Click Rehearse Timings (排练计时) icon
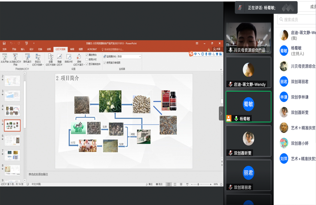316x205 pixels. click(68, 59)
